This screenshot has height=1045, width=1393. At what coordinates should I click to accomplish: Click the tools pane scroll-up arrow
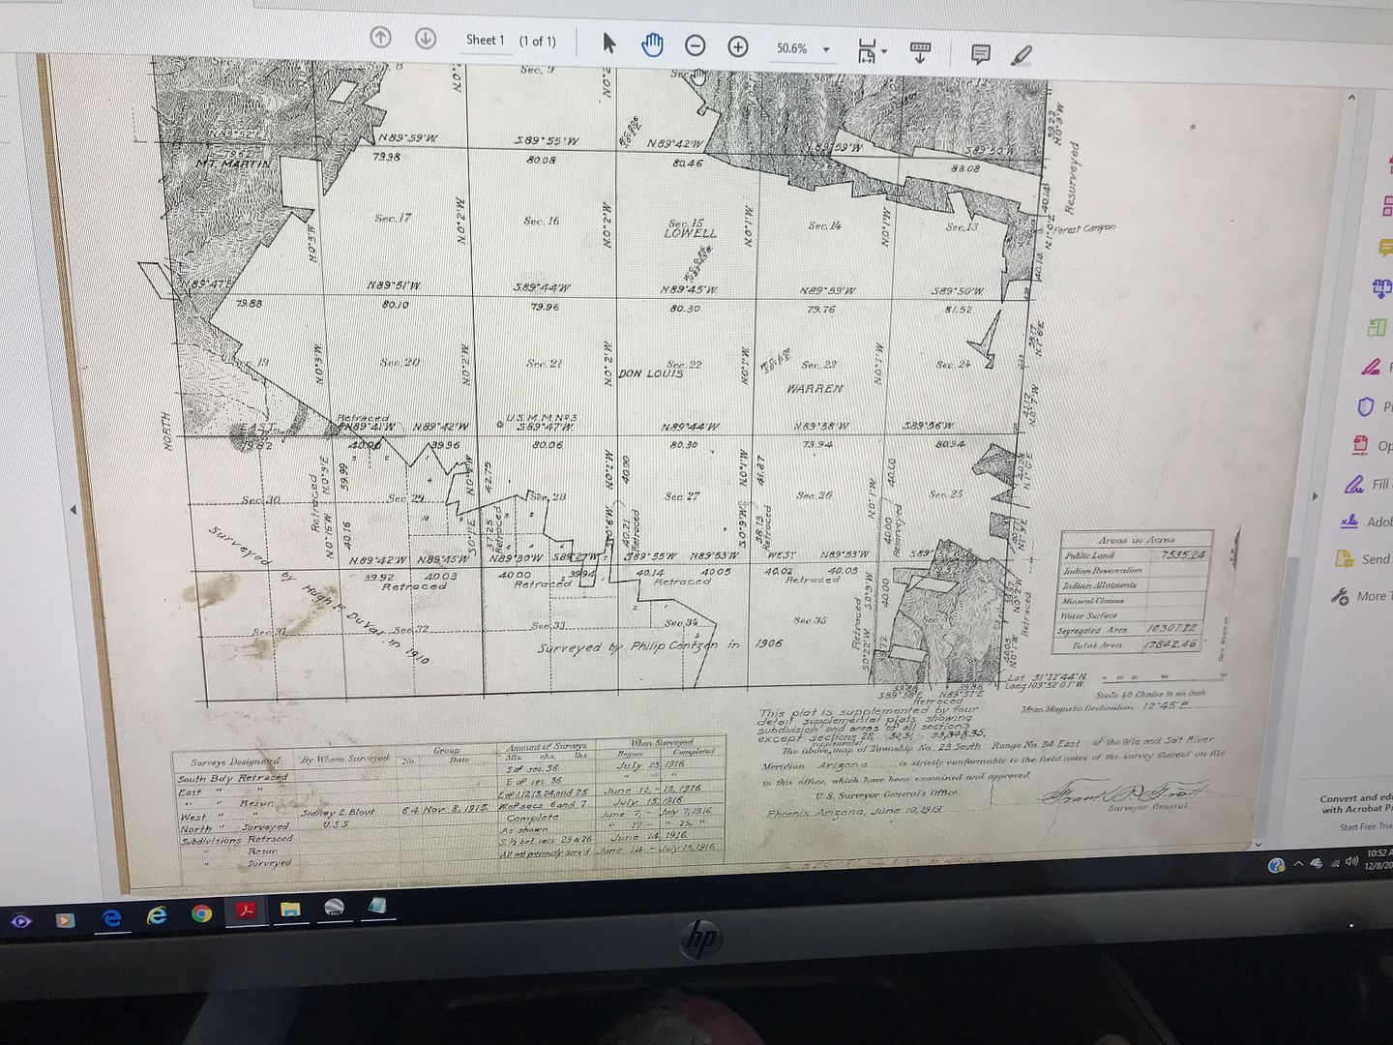tap(1351, 98)
